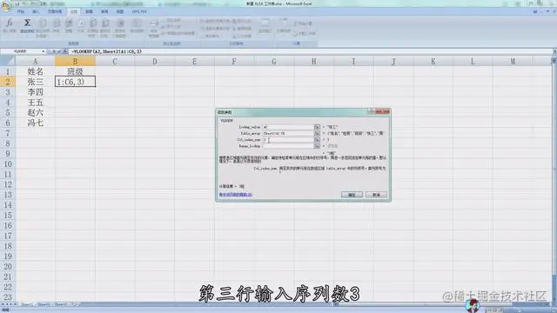Select column header F
The height and width of the screenshot is (313, 557).
pyautogui.click(x=234, y=62)
